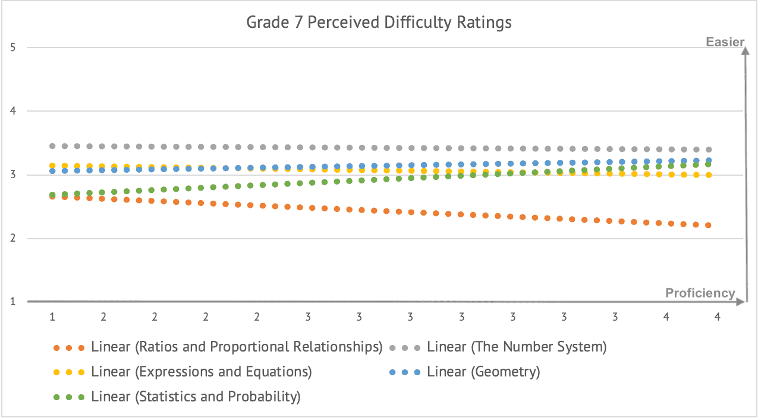758x418 pixels.
Task: Select the upward arrowhead beside Easier
Action: [x=743, y=50]
